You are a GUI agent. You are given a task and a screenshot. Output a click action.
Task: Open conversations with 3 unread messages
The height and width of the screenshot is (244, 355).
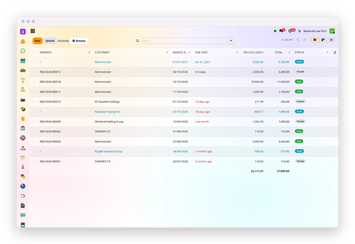pos(281,31)
